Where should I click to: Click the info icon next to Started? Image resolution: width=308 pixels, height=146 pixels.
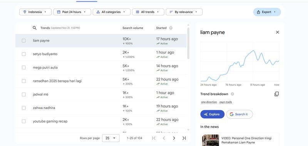click(171, 28)
